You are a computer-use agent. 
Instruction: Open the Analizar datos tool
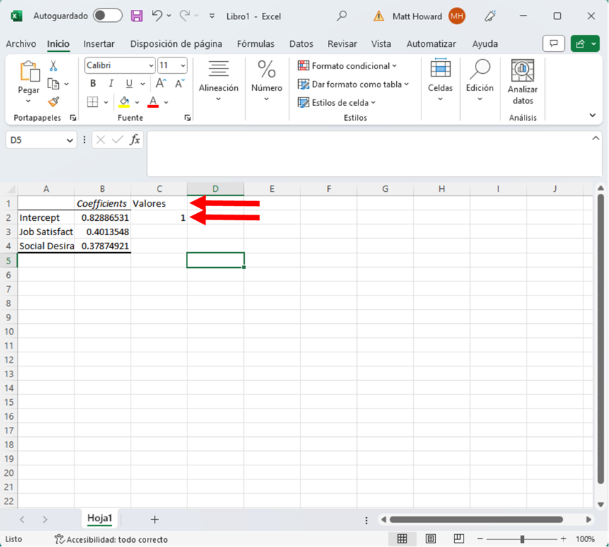click(522, 82)
